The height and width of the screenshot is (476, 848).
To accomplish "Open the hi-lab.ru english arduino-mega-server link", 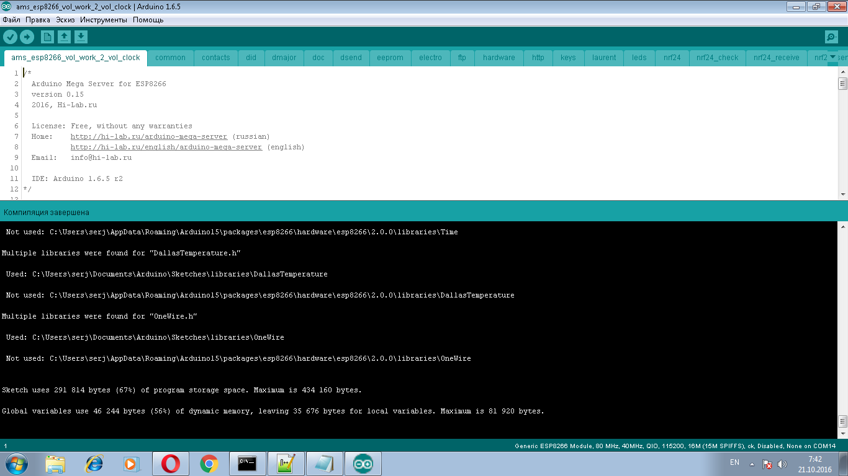I will tap(166, 147).
